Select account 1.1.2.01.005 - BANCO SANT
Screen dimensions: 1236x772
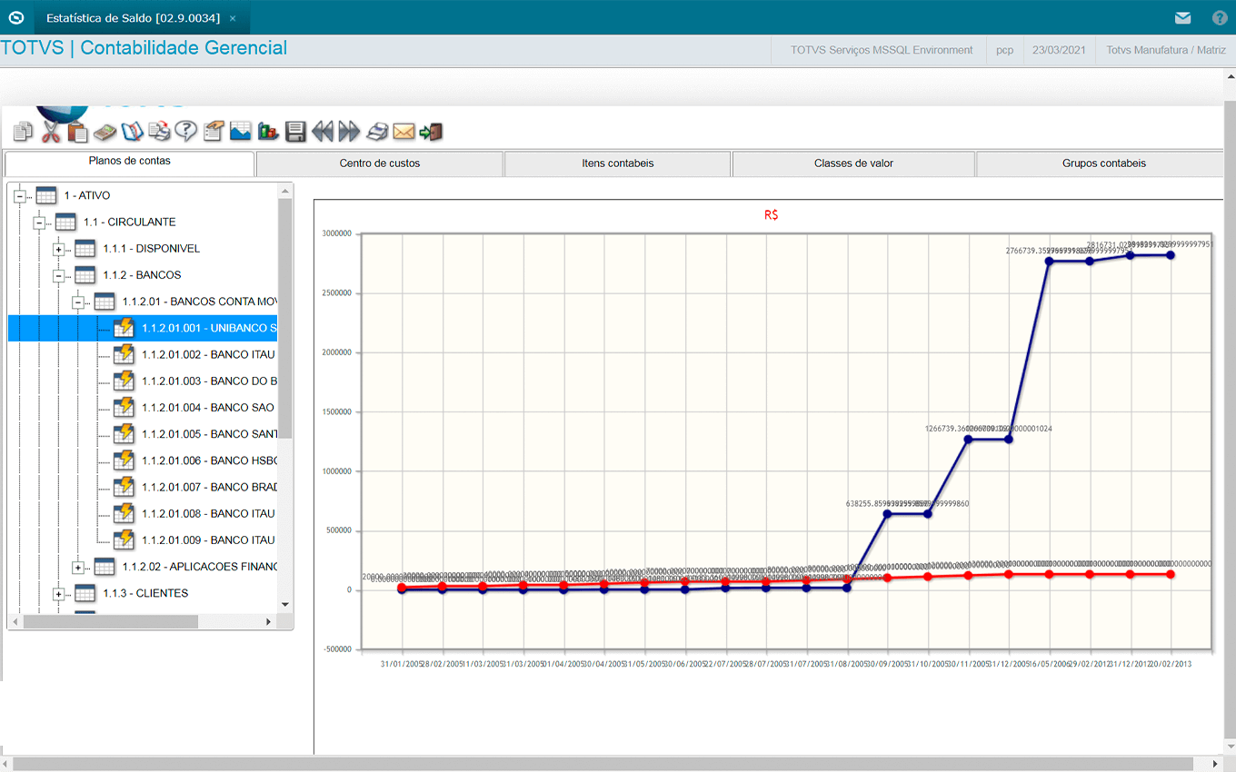coord(208,434)
